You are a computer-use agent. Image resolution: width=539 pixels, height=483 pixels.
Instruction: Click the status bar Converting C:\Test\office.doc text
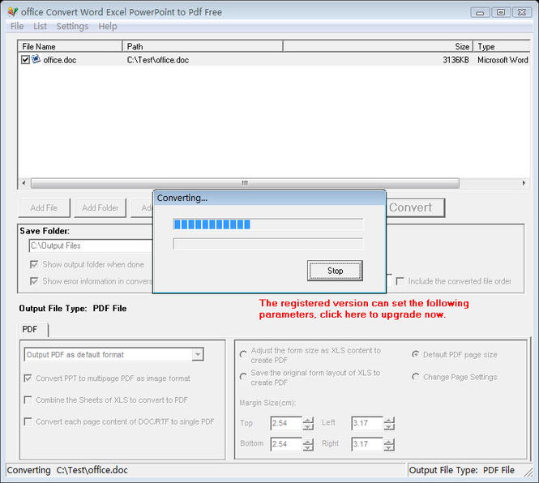click(67, 470)
